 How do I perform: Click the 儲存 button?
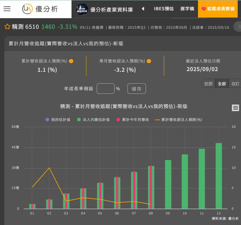[136, 89]
